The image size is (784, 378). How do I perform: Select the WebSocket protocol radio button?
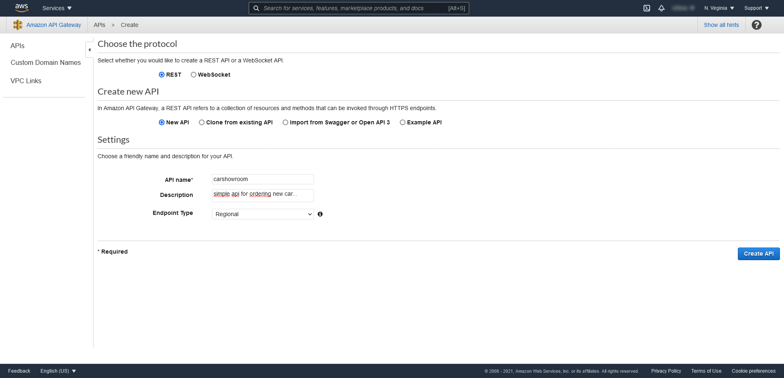coord(194,75)
